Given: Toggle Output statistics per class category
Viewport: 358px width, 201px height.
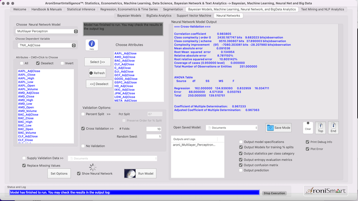Looking at the screenshot, I should click(241, 154).
